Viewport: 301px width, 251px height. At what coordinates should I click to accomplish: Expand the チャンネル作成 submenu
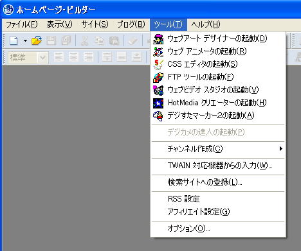[x=218, y=149]
